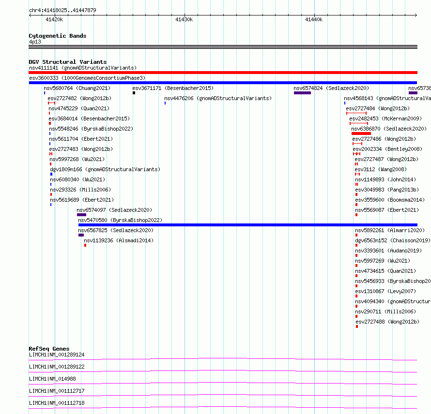Select nsv293326 (Mills2006) variant
Screen dimensions: 431x414
80,190
